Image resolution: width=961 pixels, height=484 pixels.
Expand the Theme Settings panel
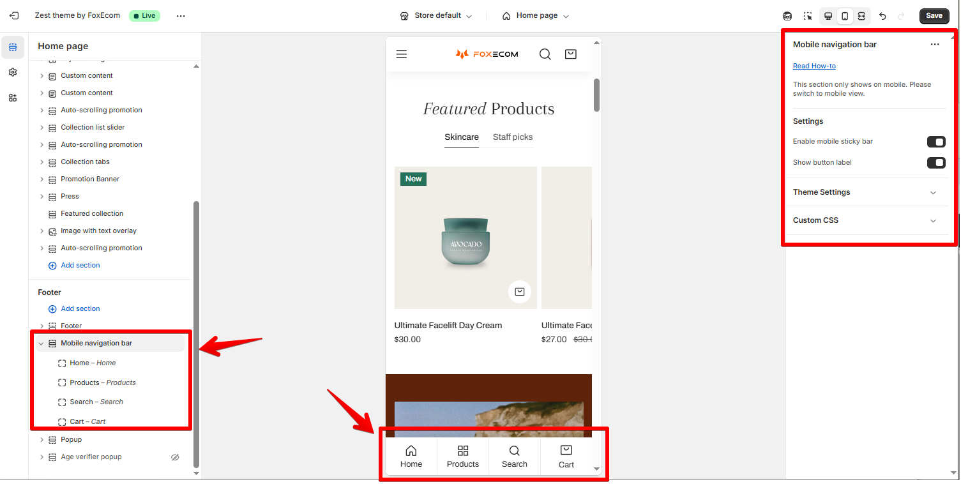click(x=865, y=192)
